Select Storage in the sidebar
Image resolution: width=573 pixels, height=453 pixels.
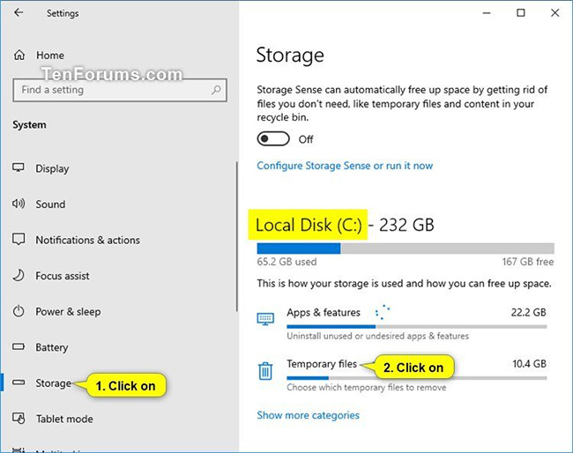tap(53, 383)
